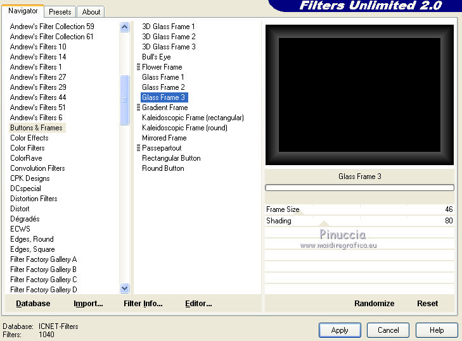Open the Color Effects category

point(29,138)
